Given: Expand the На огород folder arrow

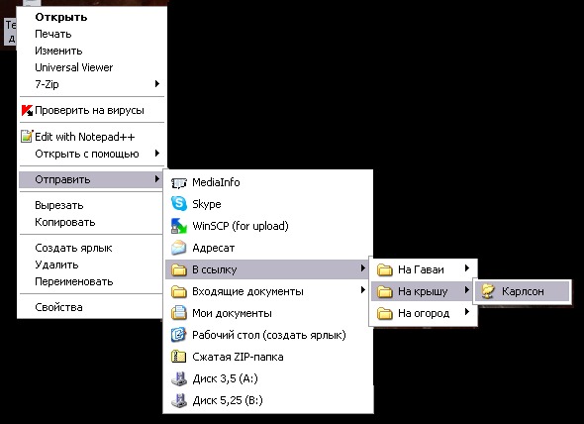Looking at the screenshot, I should coord(466,312).
